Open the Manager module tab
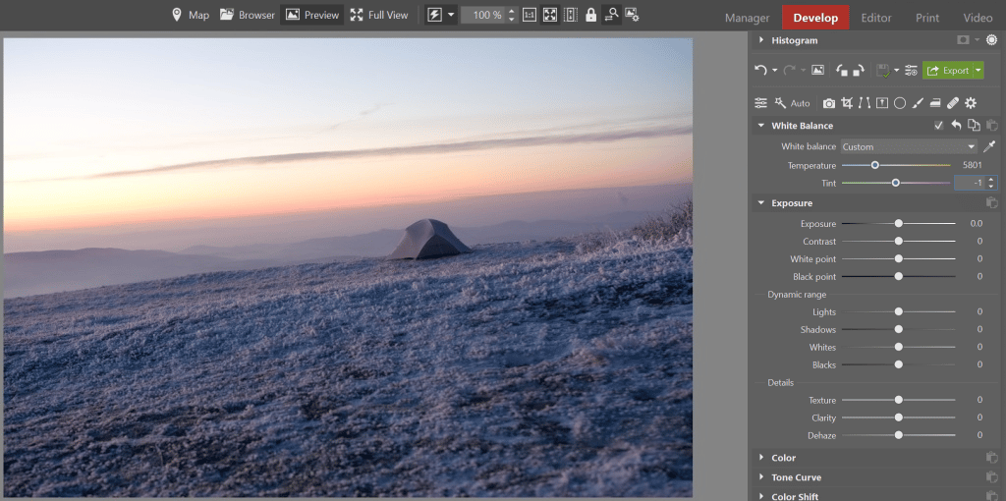Screen dimensions: 1006x501 tap(747, 18)
